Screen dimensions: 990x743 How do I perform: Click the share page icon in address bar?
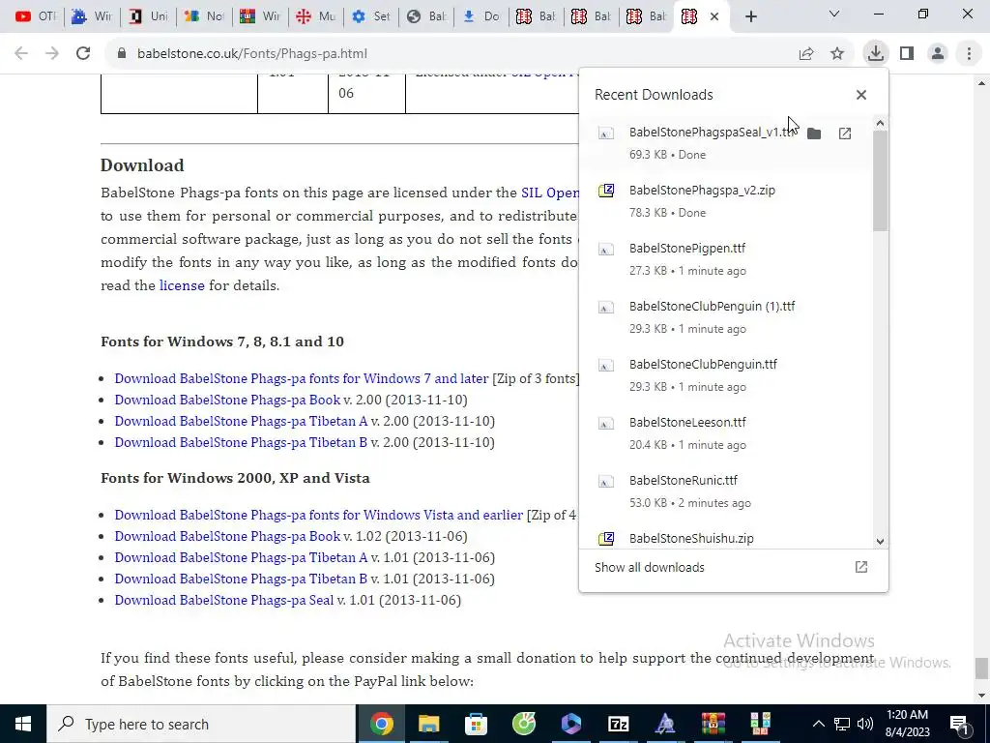point(806,54)
